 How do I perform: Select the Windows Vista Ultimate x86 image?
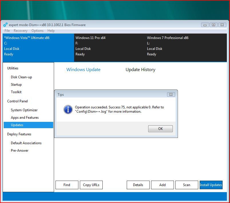pos(38,48)
